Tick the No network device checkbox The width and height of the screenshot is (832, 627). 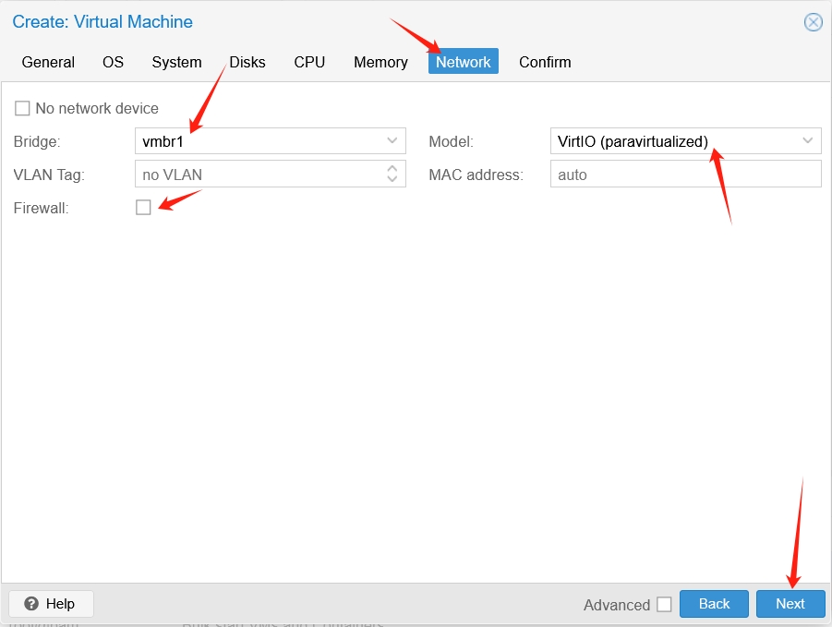click(22, 108)
